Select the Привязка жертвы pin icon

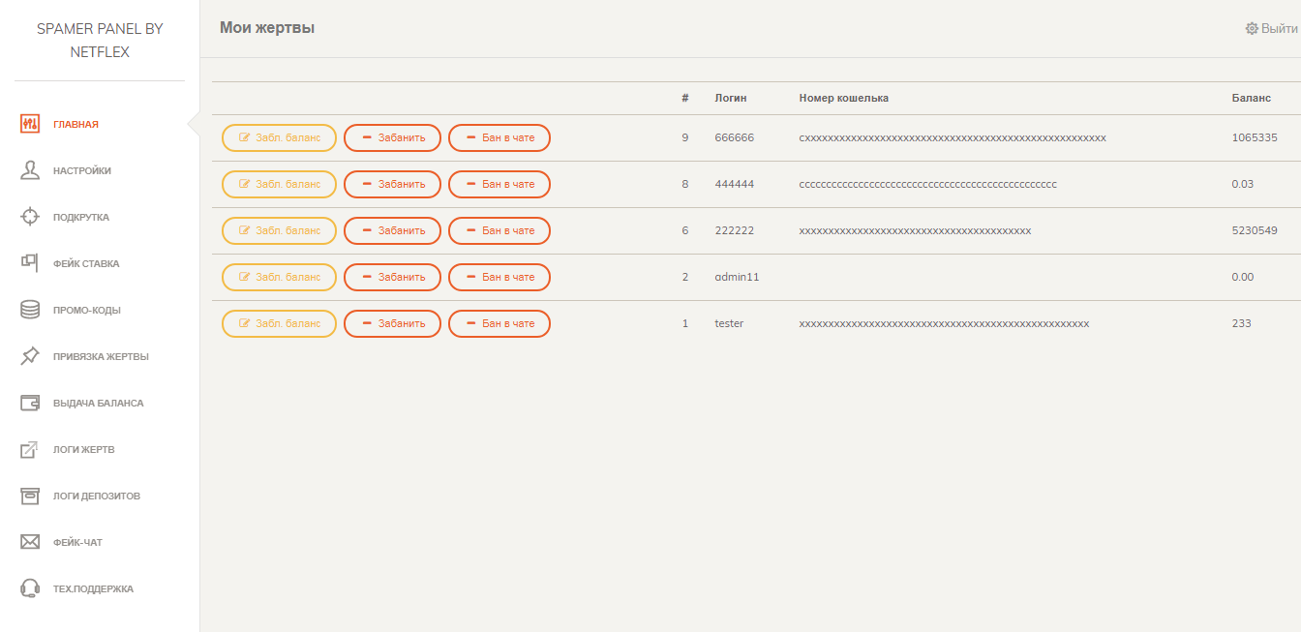[30, 356]
